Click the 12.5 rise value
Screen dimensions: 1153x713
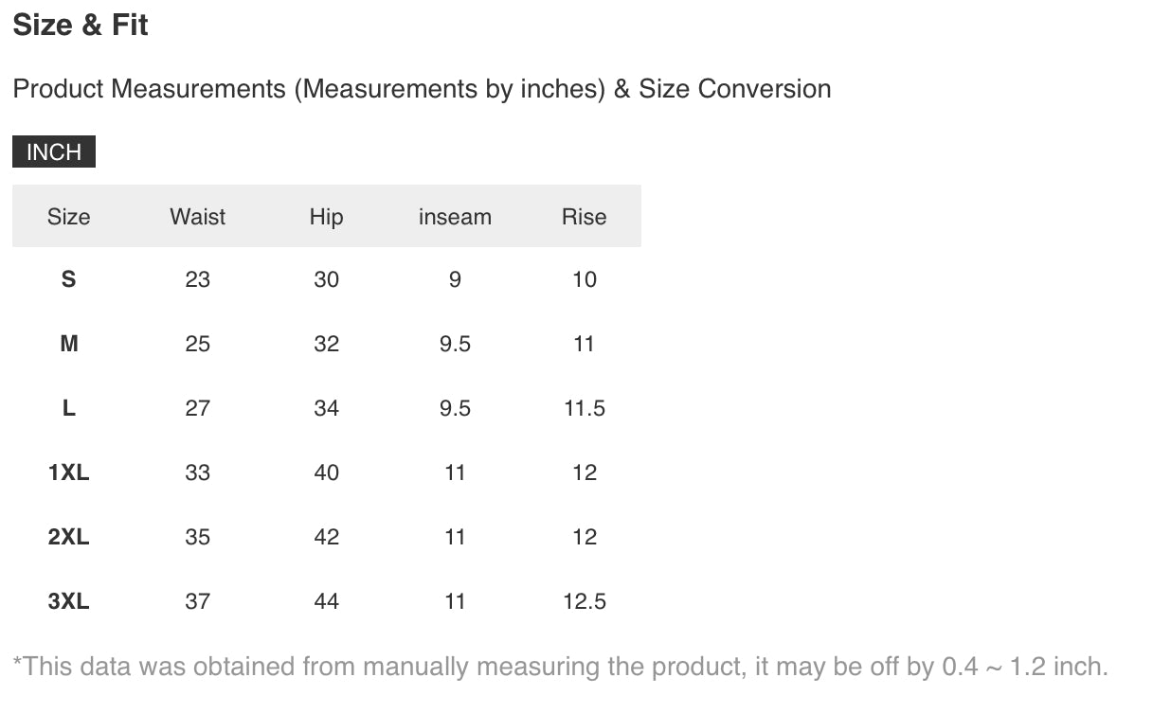(584, 601)
